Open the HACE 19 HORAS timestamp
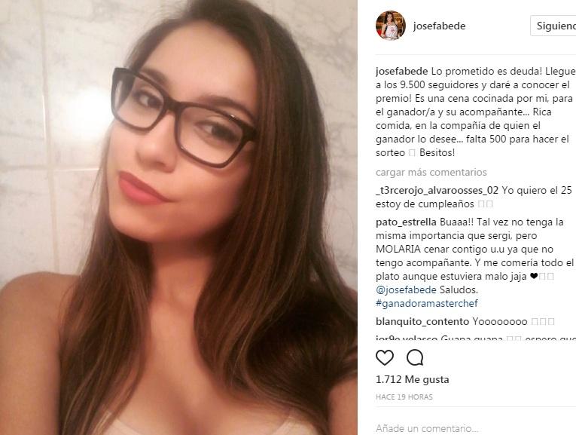Viewport: 576px width, 435px height. coord(404,397)
